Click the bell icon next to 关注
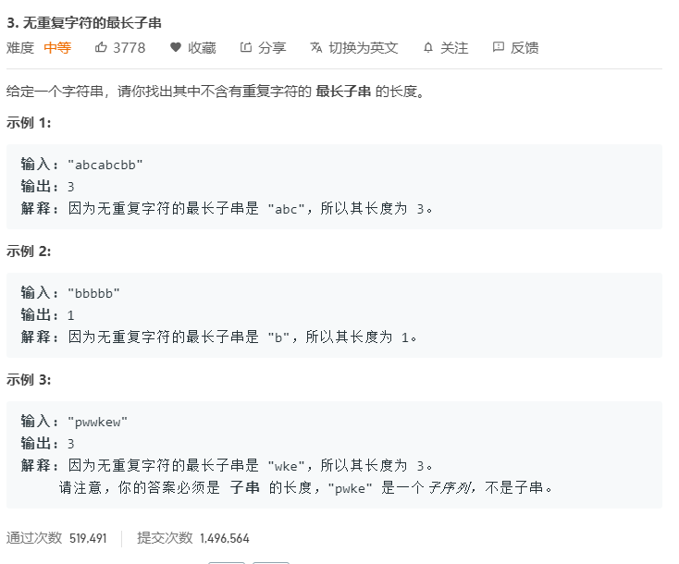Image resolution: width=679 pixels, height=564 pixels. tap(428, 47)
